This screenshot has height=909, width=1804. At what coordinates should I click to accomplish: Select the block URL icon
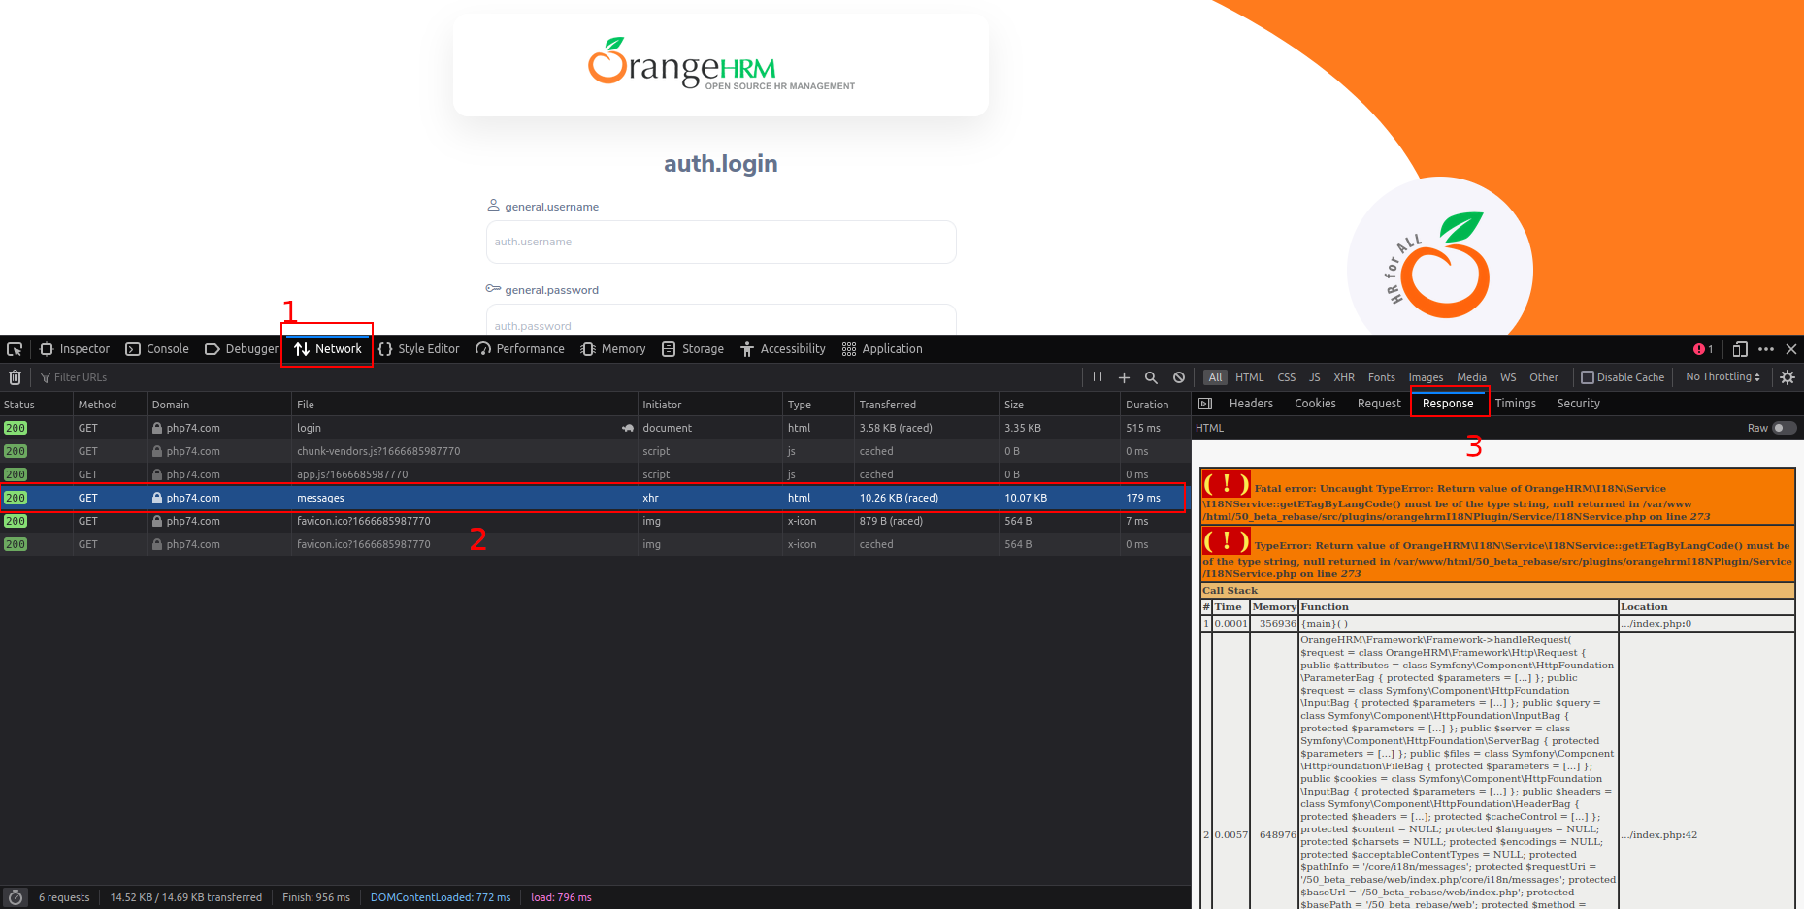1178,377
